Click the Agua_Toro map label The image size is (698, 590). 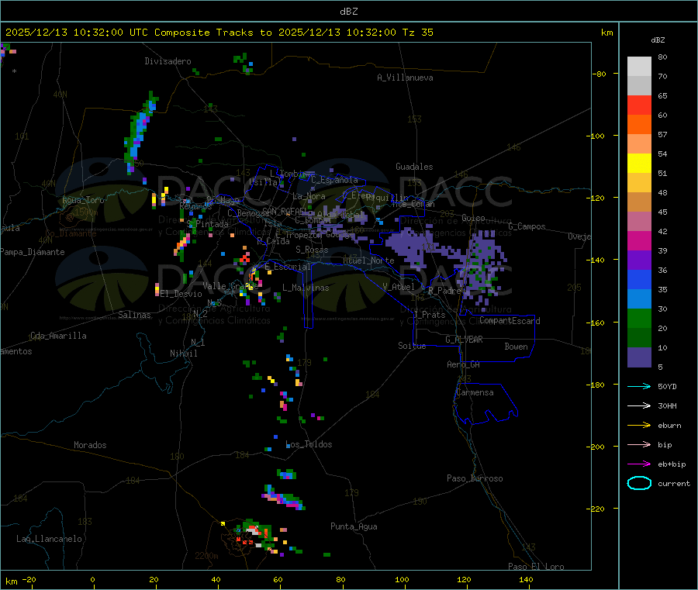83,200
